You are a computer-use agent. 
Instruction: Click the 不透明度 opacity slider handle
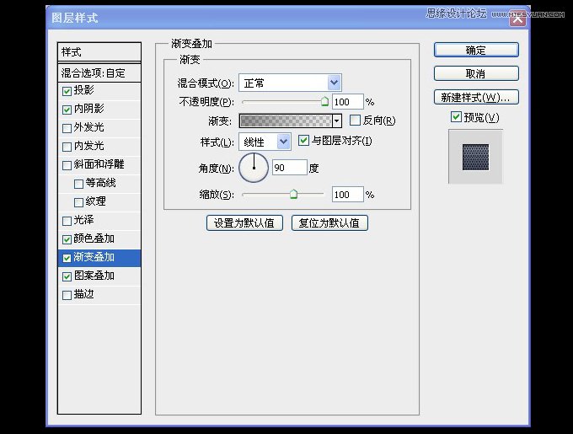[324, 102]
